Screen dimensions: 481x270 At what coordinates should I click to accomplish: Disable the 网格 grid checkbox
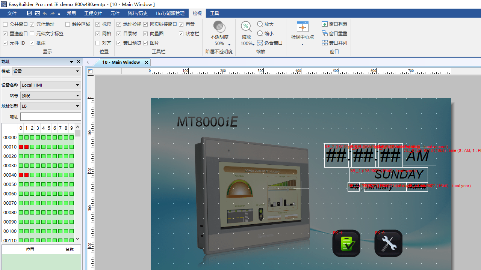[98, 33]
